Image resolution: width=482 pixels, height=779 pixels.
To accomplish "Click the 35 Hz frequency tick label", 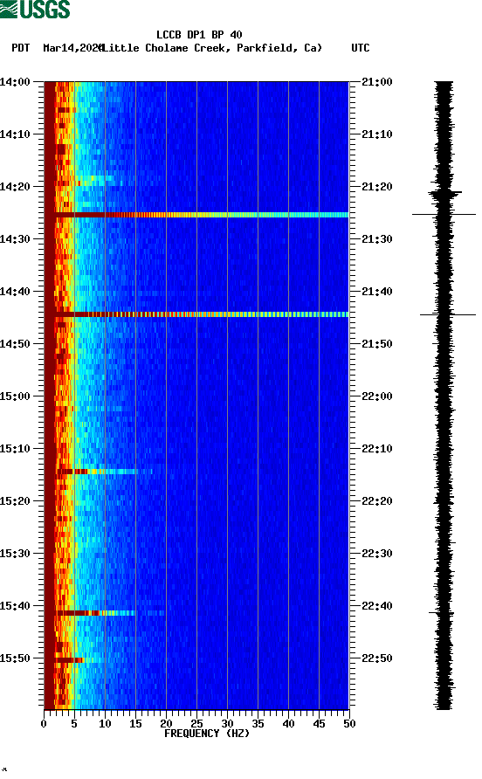I will pyautogui.click(x=258, y=724).
